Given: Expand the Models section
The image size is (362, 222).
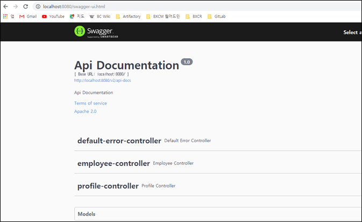Looking at the screenshot, I should [87, 214].
